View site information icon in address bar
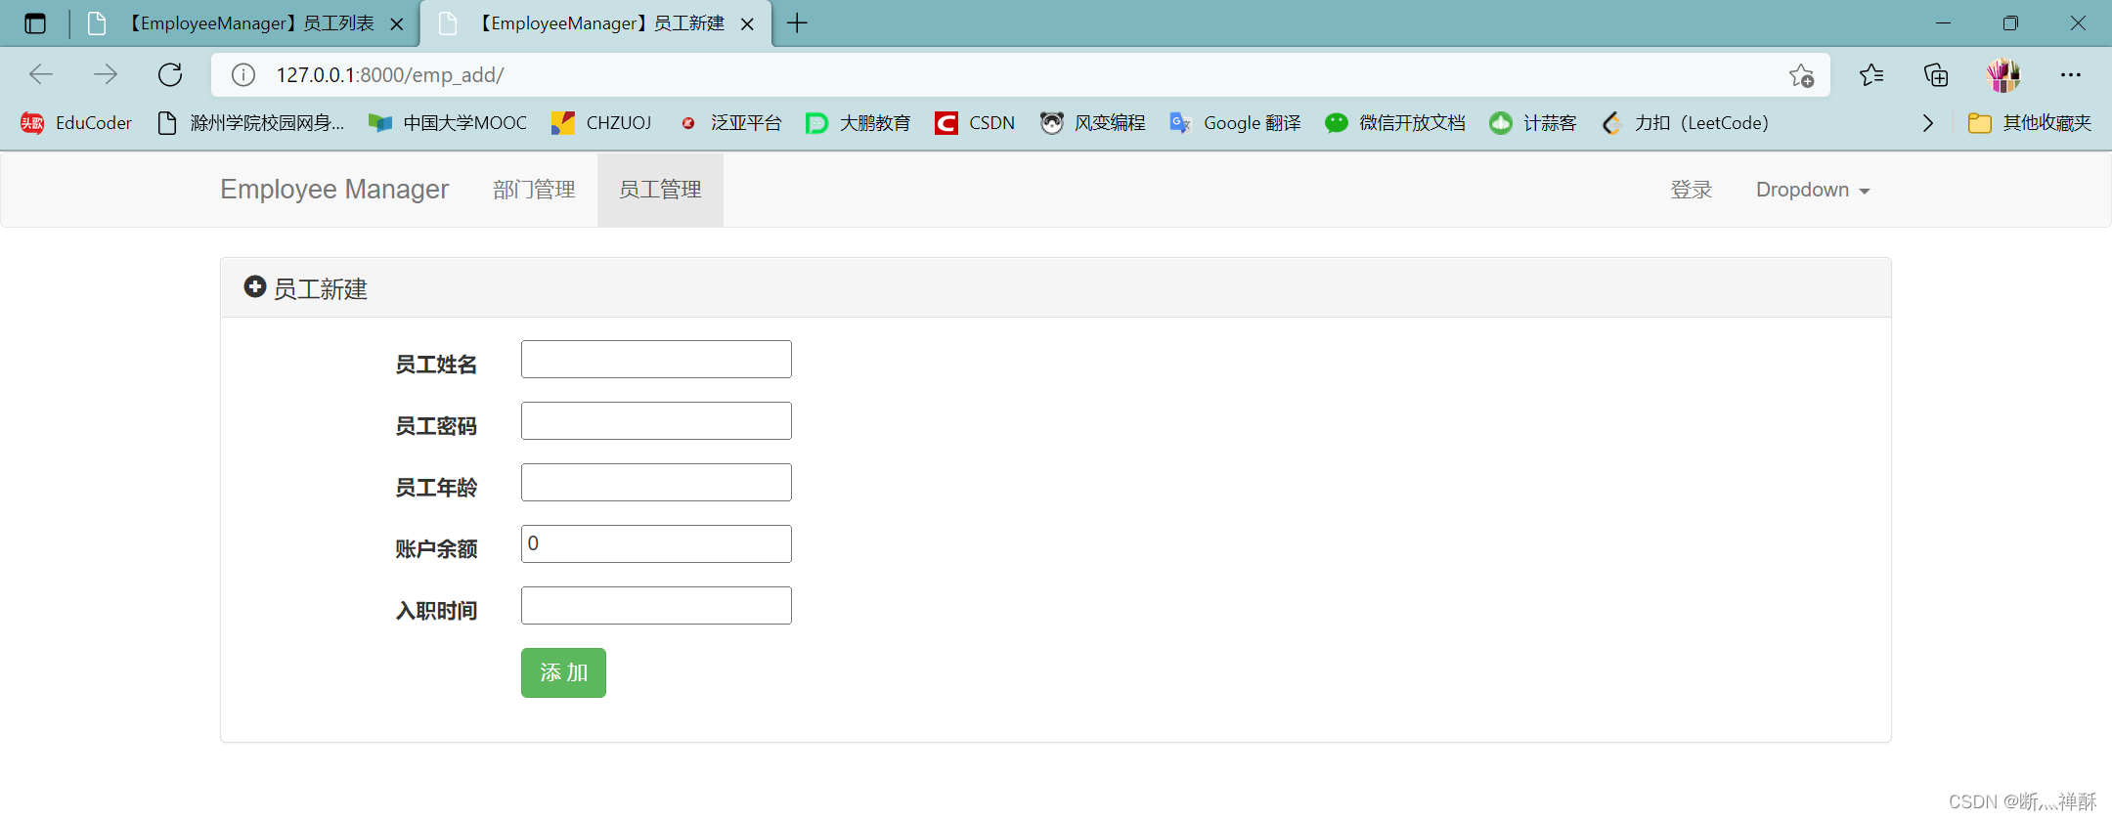Viewport: 2112px width, 820px height. (x=243, y=75)
